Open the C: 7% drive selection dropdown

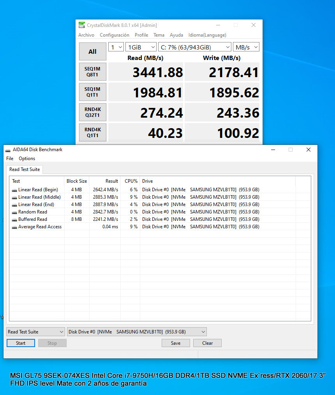coord(195,47)
